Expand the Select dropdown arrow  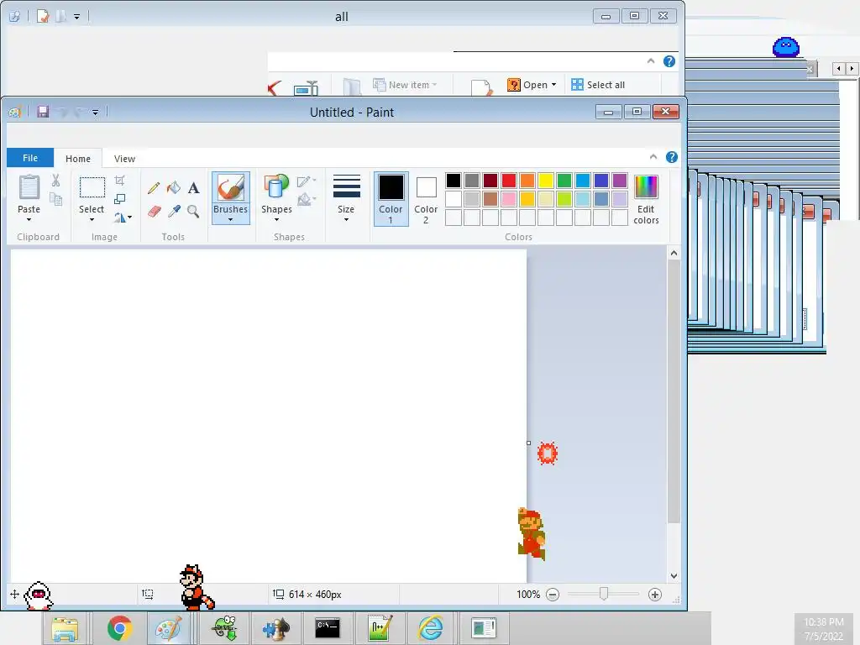click(x=92, y=220)
